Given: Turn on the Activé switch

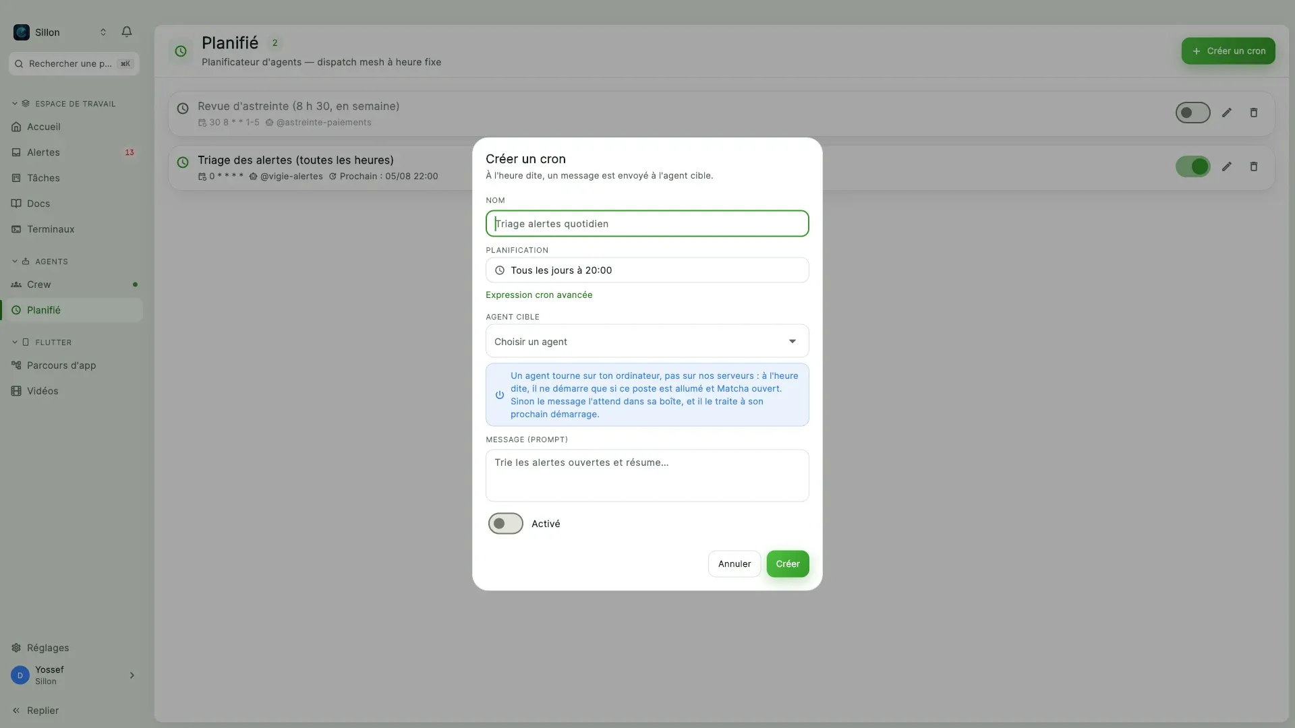Looking at the screenshot, I should pos(506,524).
